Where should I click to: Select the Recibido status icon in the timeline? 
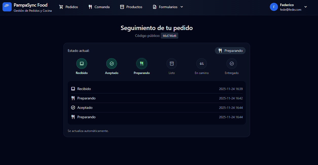pyautogui.click(x=81, y=64)
